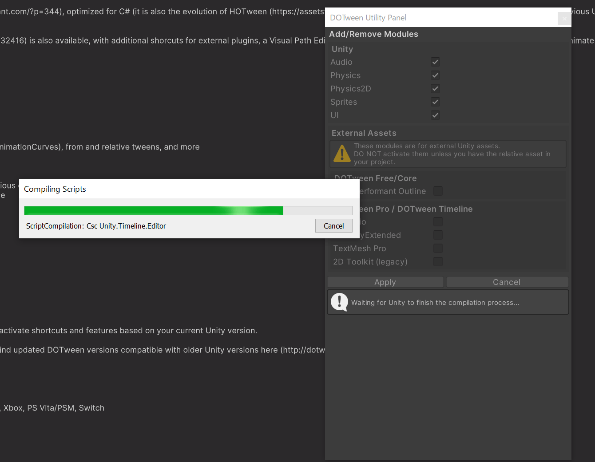Click the 'External Assets' section heading
The image size is (595, 462).
pos(364,133)
